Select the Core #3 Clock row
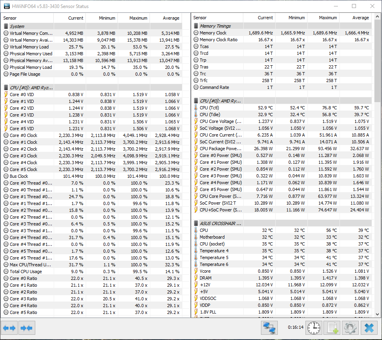 point(93,155)
